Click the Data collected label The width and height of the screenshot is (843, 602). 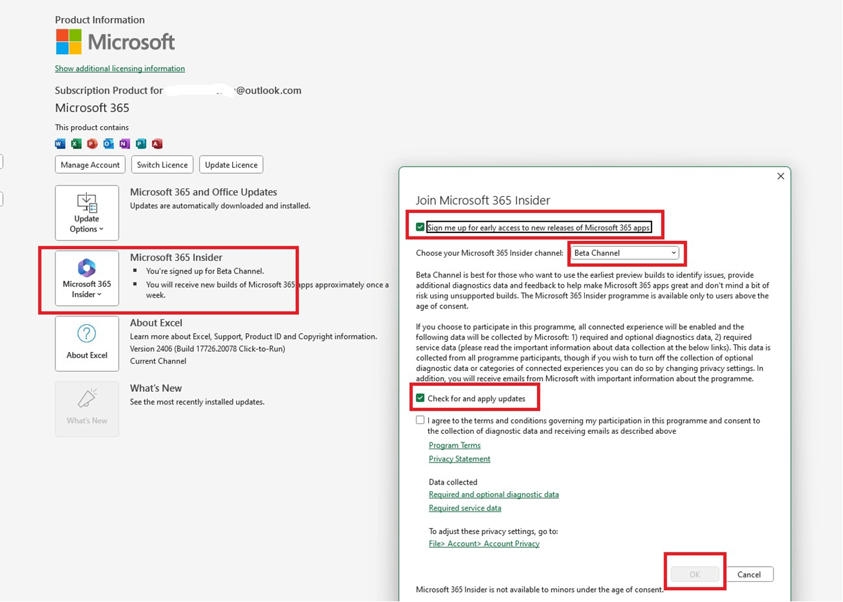pos(453,482)
